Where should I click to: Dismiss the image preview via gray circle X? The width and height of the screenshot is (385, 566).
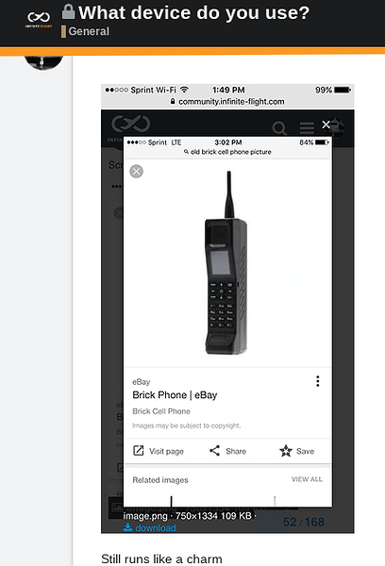[137, 171]
